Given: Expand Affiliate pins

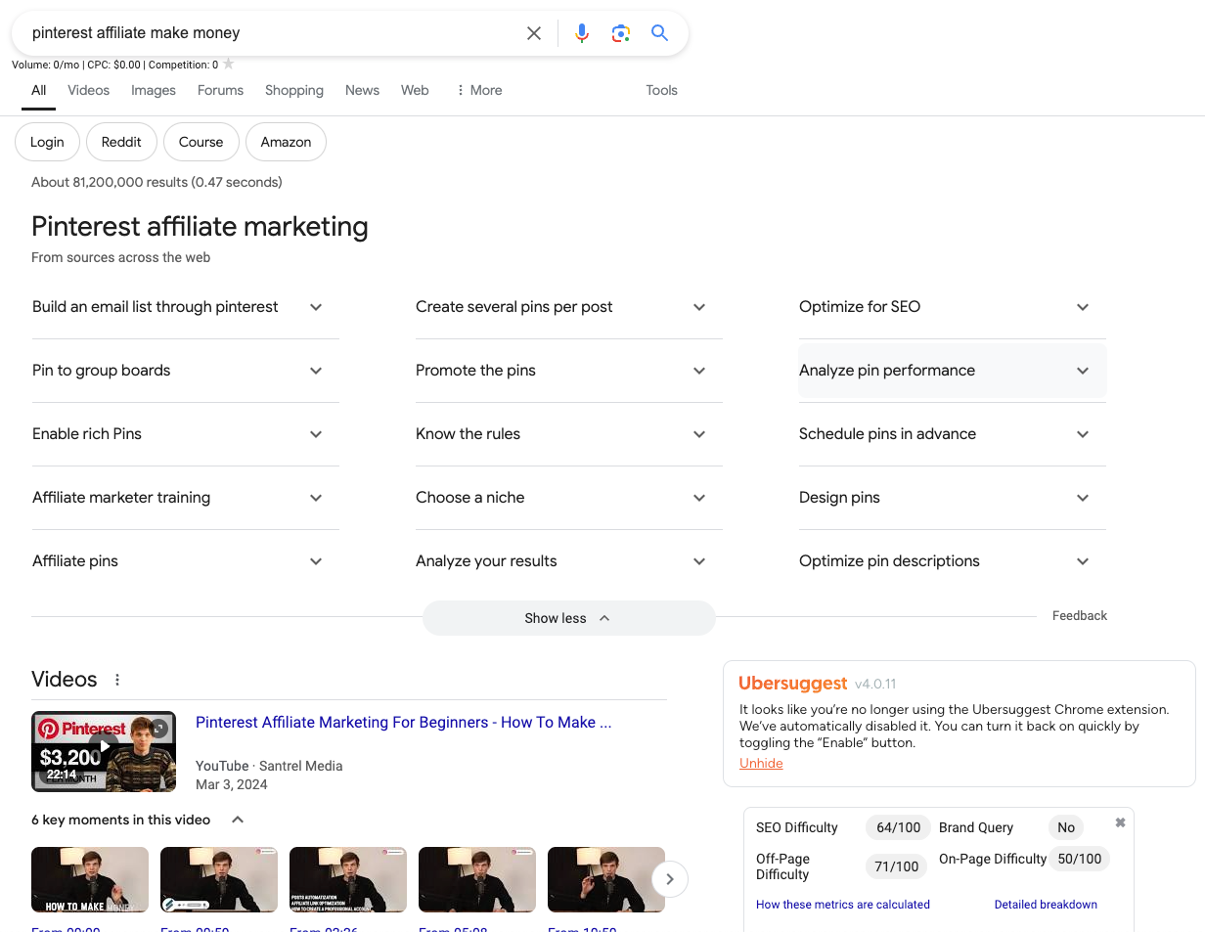Looking at the screenshot, I should click(185, 561).
